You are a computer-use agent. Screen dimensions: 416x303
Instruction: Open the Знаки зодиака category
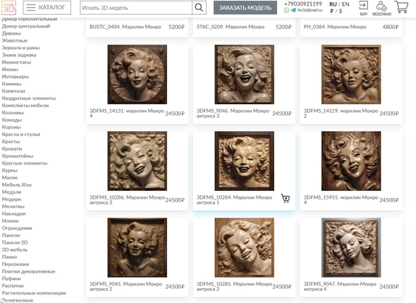coord(19,55)
